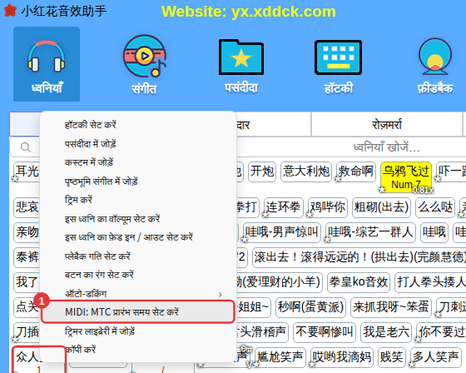This screenshot has height=373, width=466.
Task: Choose ट्रिमर लाइब्रेरी में जोड़ें entry
Action: [138, 331]
